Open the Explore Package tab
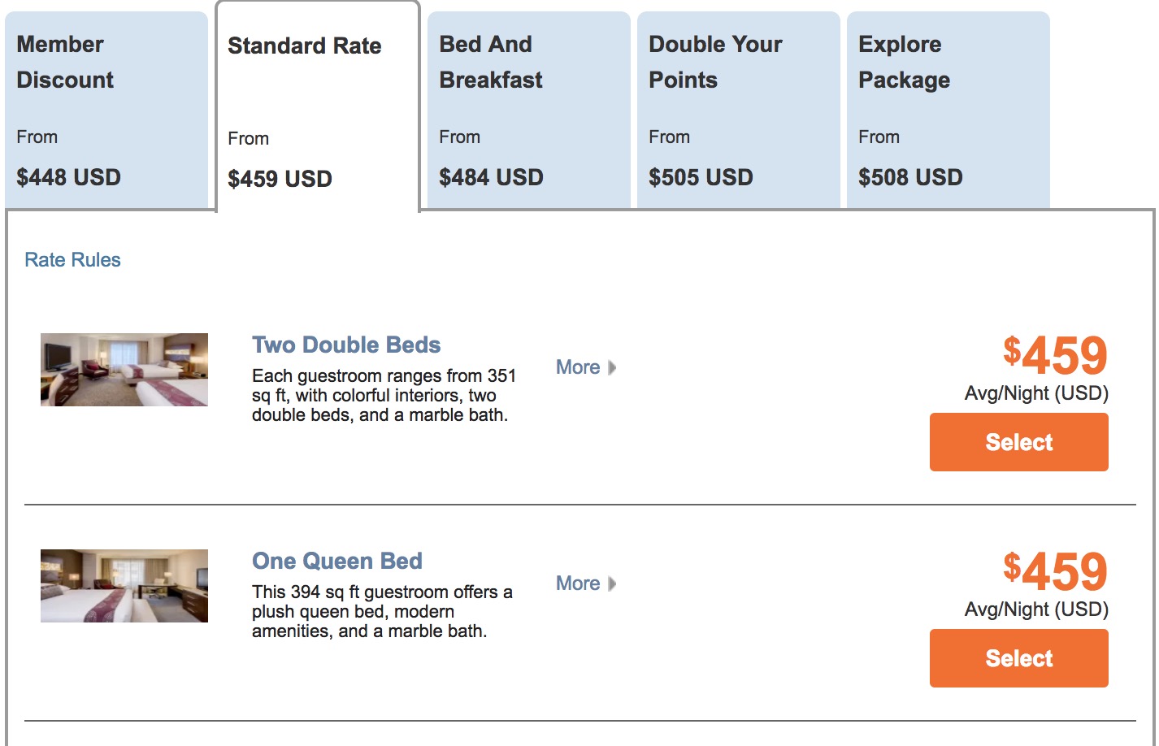Screen dimensions: 1159x746 (x=948, y=110)
